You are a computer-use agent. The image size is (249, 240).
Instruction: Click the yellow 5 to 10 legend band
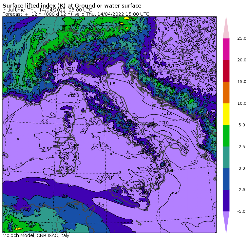[x=226, y=114]
